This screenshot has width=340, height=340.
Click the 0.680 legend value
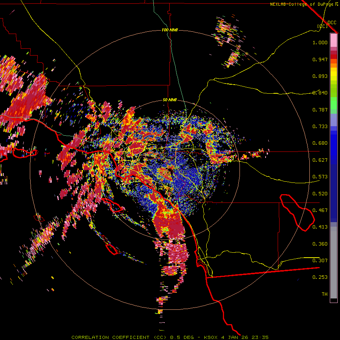(x=320, y=143)
